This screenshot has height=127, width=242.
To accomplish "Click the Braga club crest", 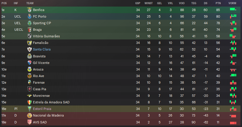I will pos(29,30).
